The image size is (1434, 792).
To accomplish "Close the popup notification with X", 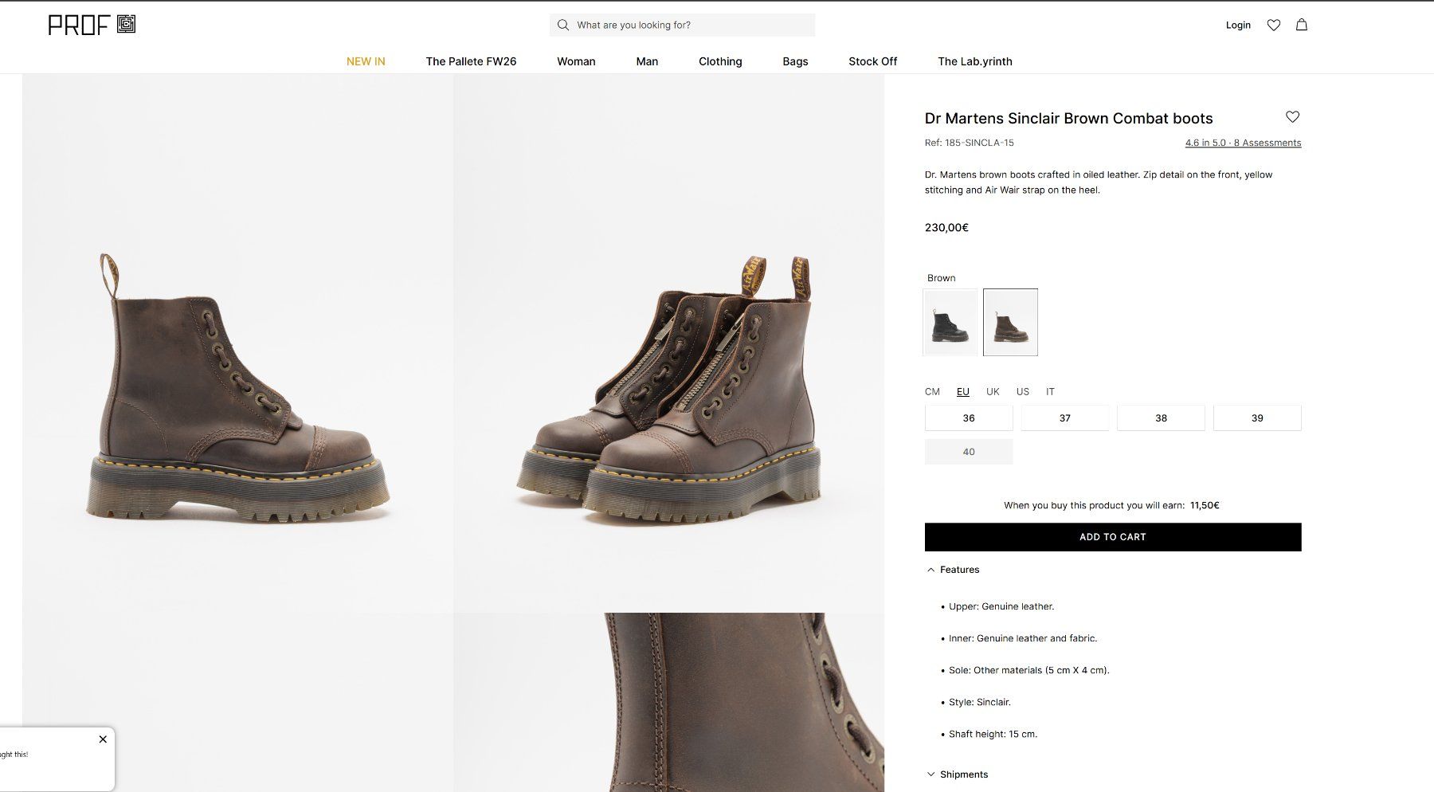I will click(103, 739).
